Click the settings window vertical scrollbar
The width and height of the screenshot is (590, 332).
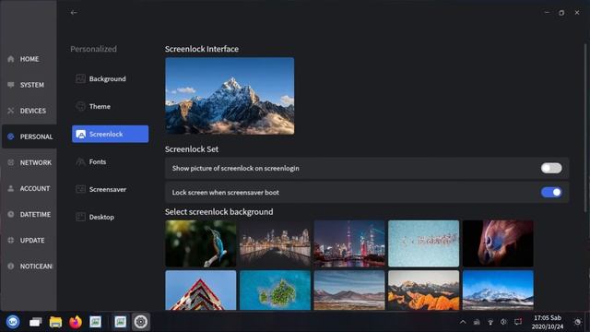(x=585, y=128)
